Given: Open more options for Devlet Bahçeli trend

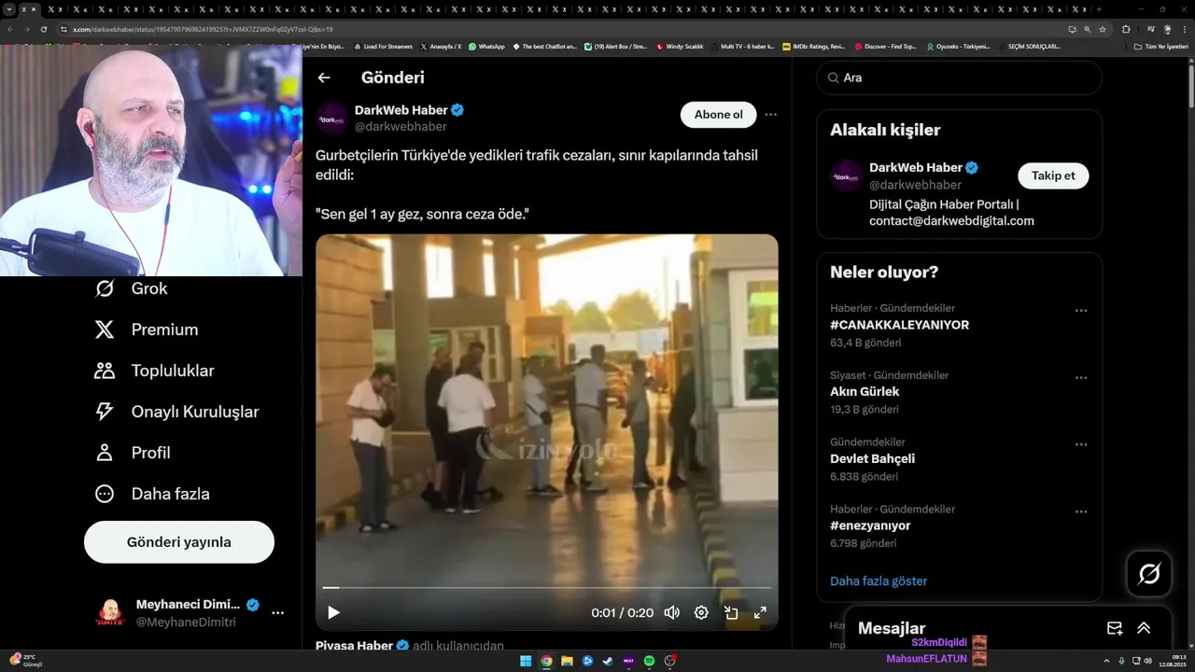Looking at the screenshot, I should pyautogui.click(x=1081, y=445).
